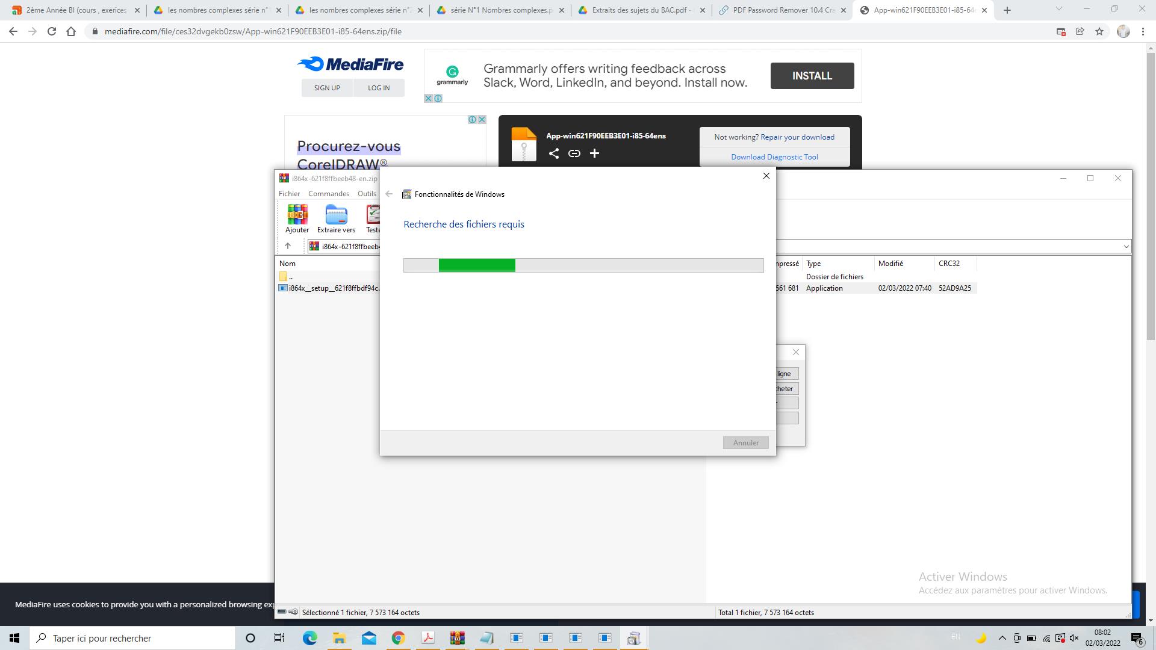The width and height of the screenshot is (1156, 650).
Task: Click the share icon on MediaFire file
Action: (x=554, y=153)
